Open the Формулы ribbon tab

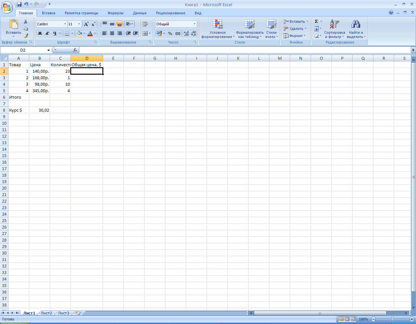point(116,13)
